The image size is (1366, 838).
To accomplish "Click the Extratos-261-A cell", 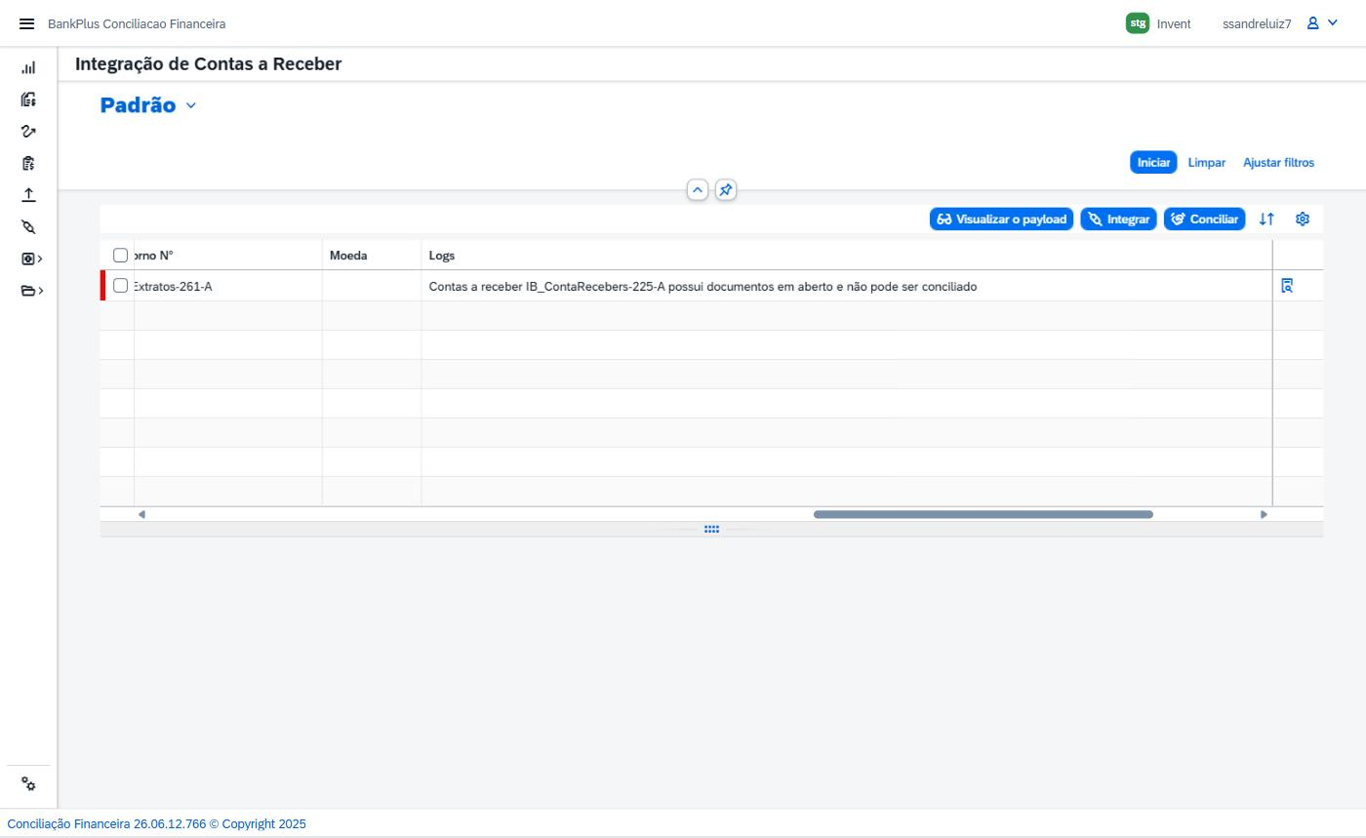I will [x=228, y=287].
